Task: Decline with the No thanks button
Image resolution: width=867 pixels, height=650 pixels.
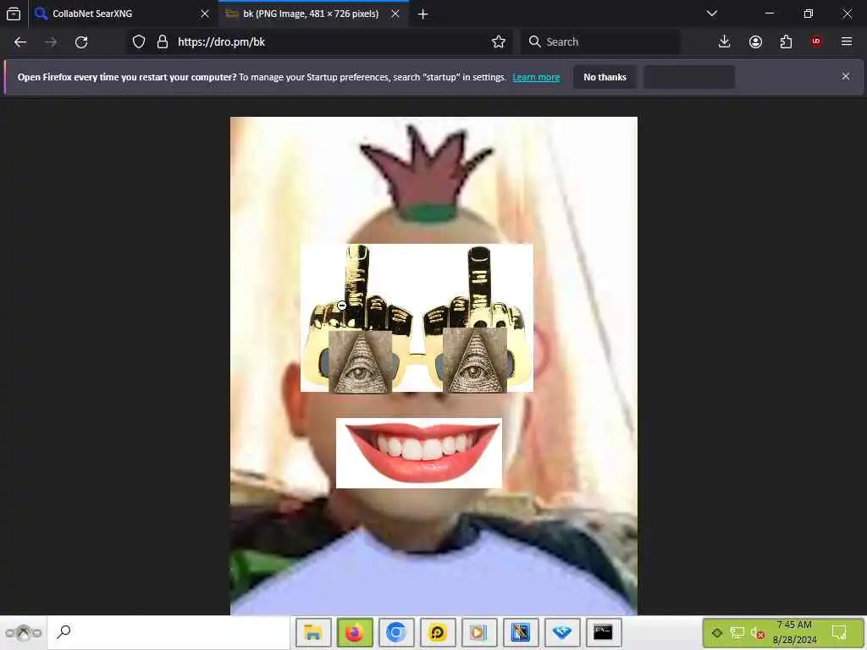Action: 605,77
